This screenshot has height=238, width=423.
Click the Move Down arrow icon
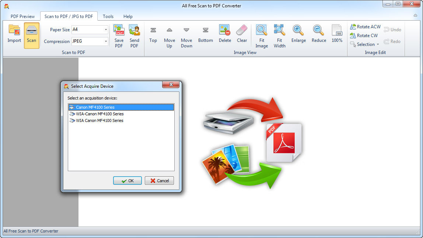coord(186,30)
